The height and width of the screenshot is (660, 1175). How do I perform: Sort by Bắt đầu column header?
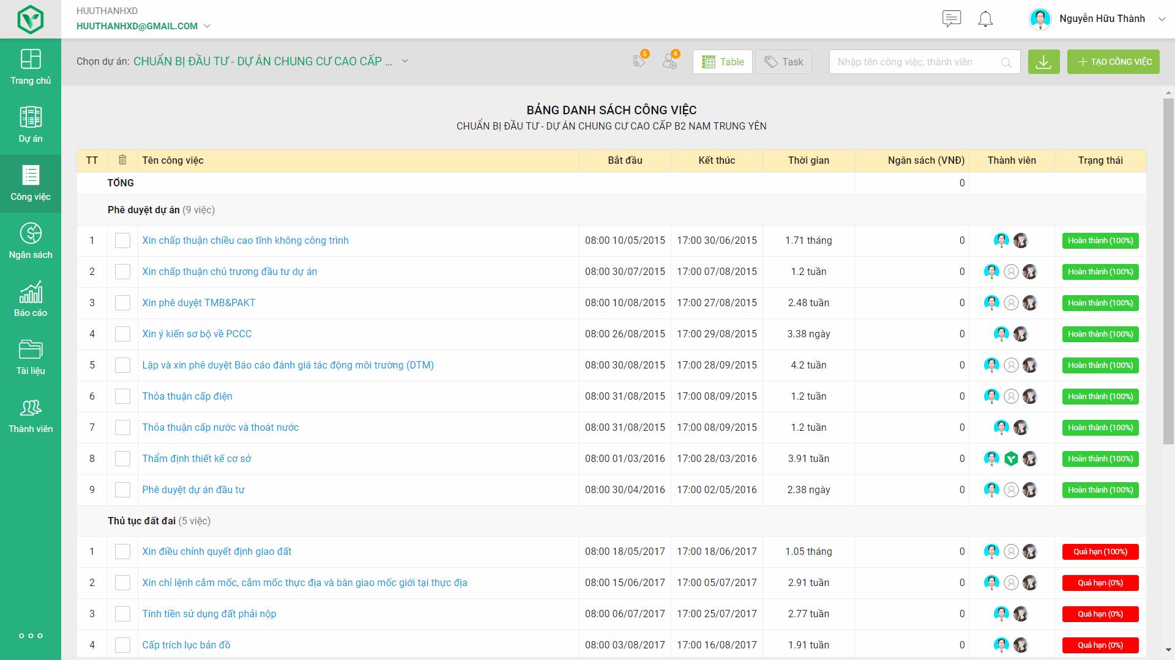point(625,160)
